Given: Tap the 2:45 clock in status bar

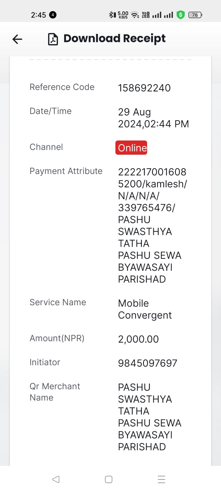Looking at the screenshot, I should tap(38, 15).
